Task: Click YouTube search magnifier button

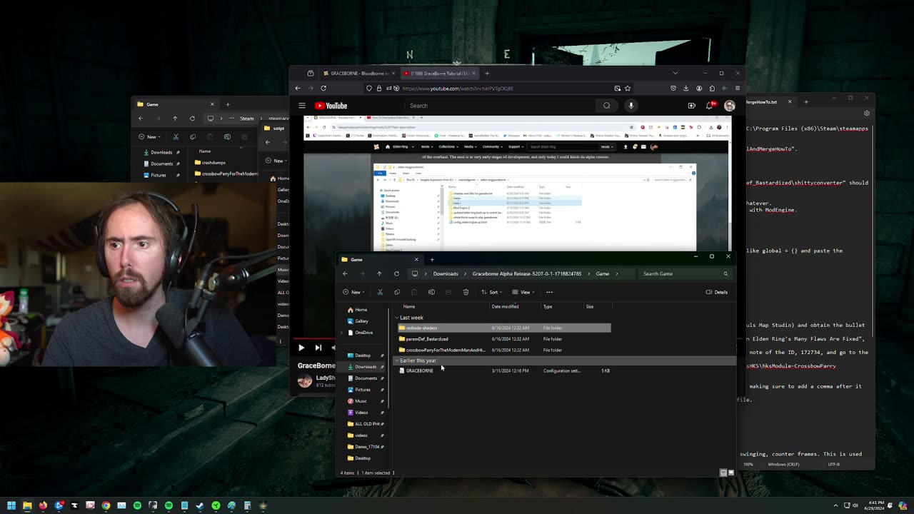Action: 607,106
